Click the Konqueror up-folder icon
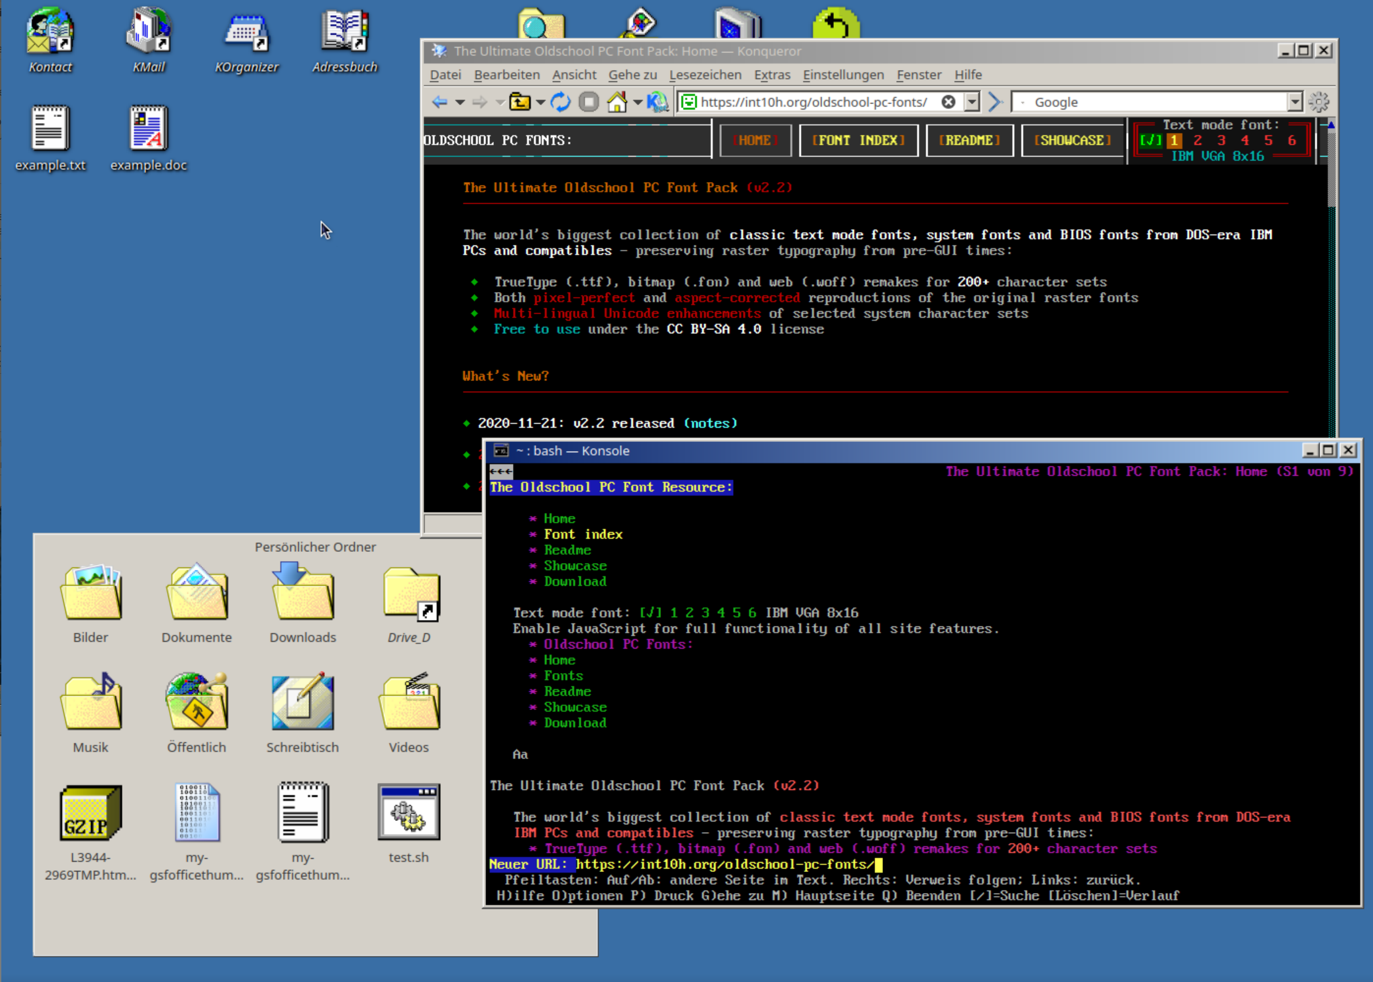This screenshot has width=1373, height=982. click(x=520, y=102)
